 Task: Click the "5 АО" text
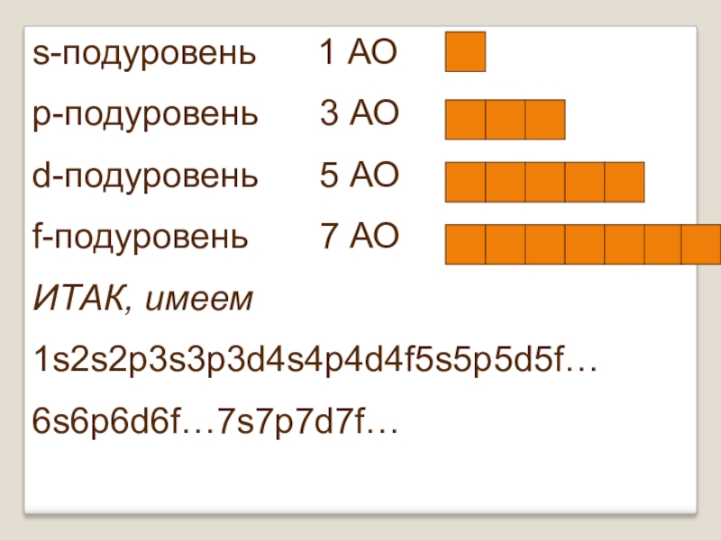point(359,175)
